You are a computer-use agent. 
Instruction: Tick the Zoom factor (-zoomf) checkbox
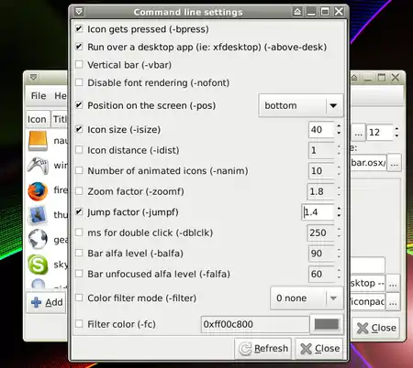[x=79, y=191]
